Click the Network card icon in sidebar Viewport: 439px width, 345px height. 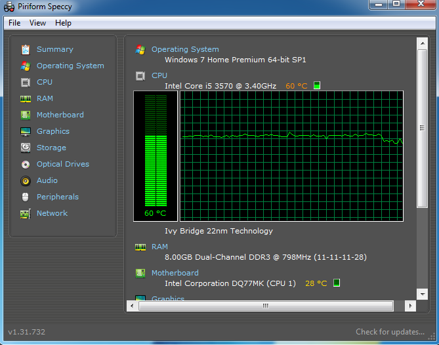point(26,214)
